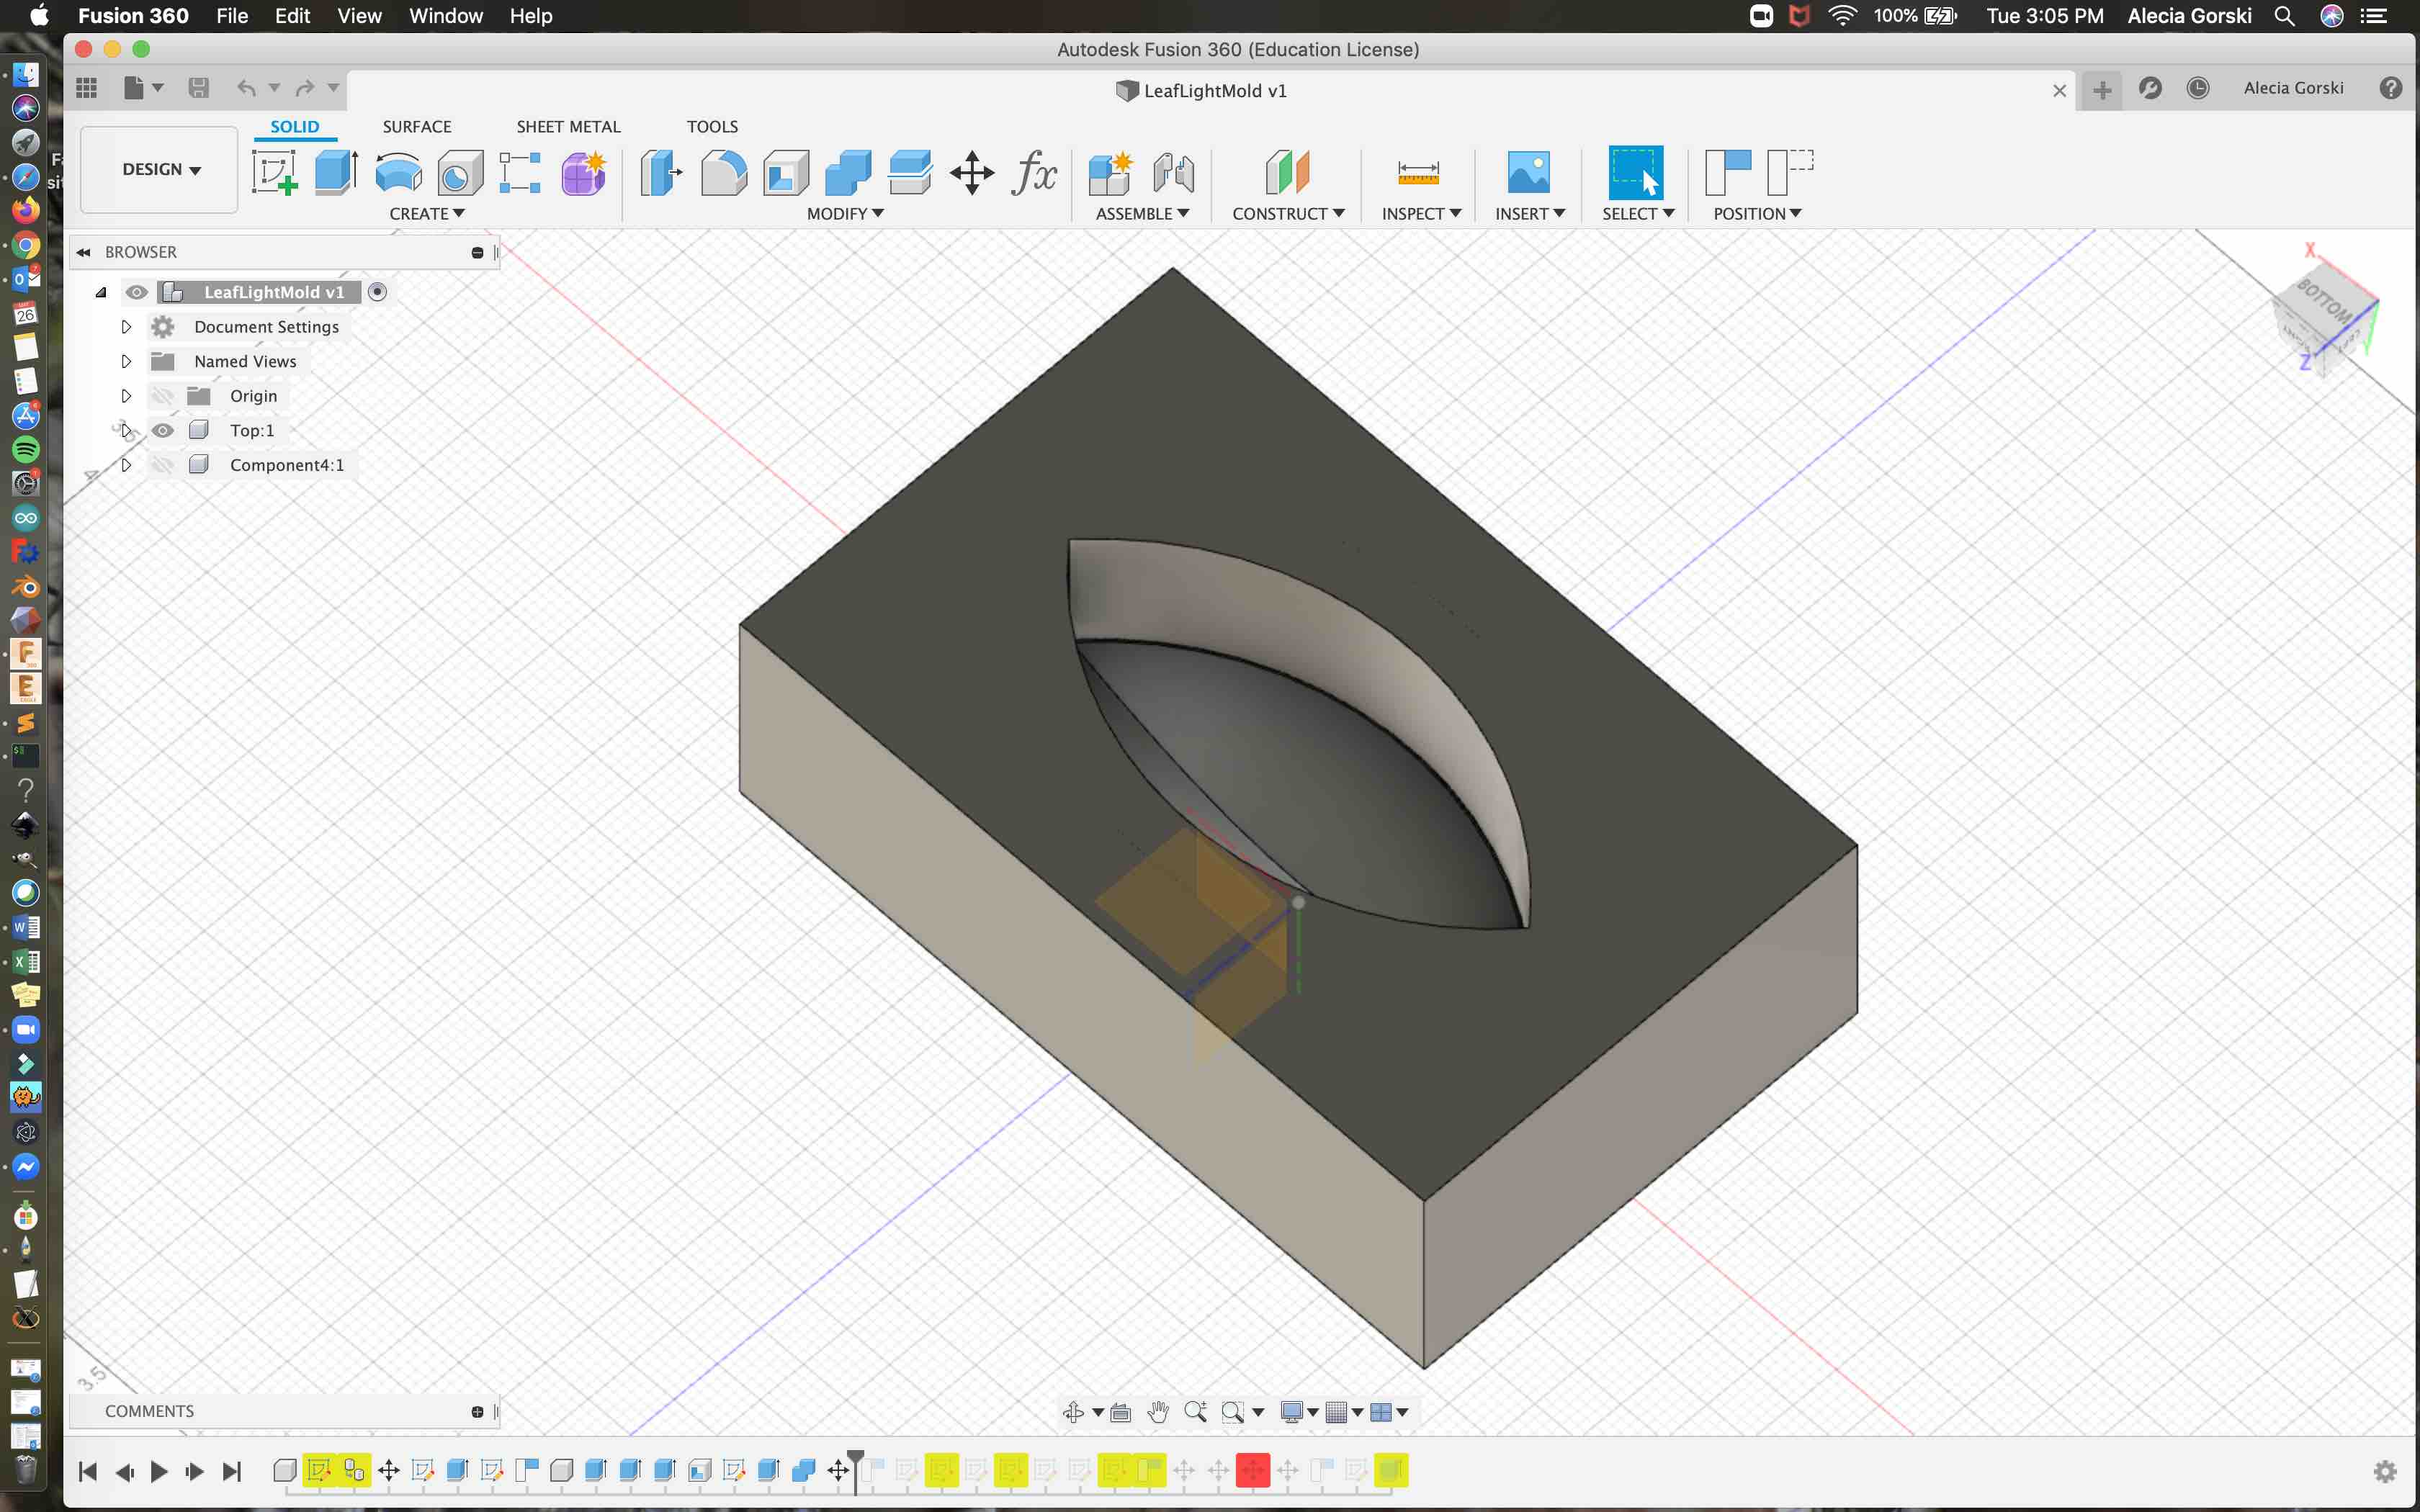Select the Offset Plane construct tool
2420x1512 pixels.
point(1288,172)
